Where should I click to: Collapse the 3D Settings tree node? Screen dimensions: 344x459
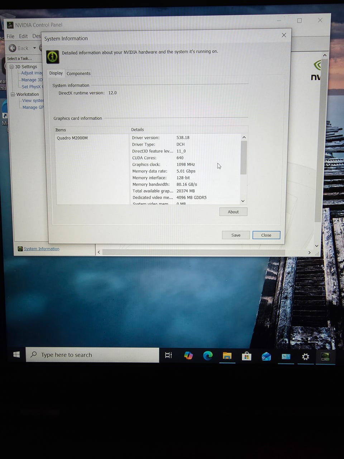click(x=11, y=67)
